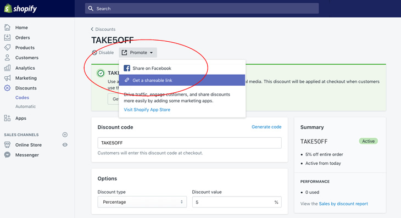Click the Messenger bubble icon

pos(8,155)
